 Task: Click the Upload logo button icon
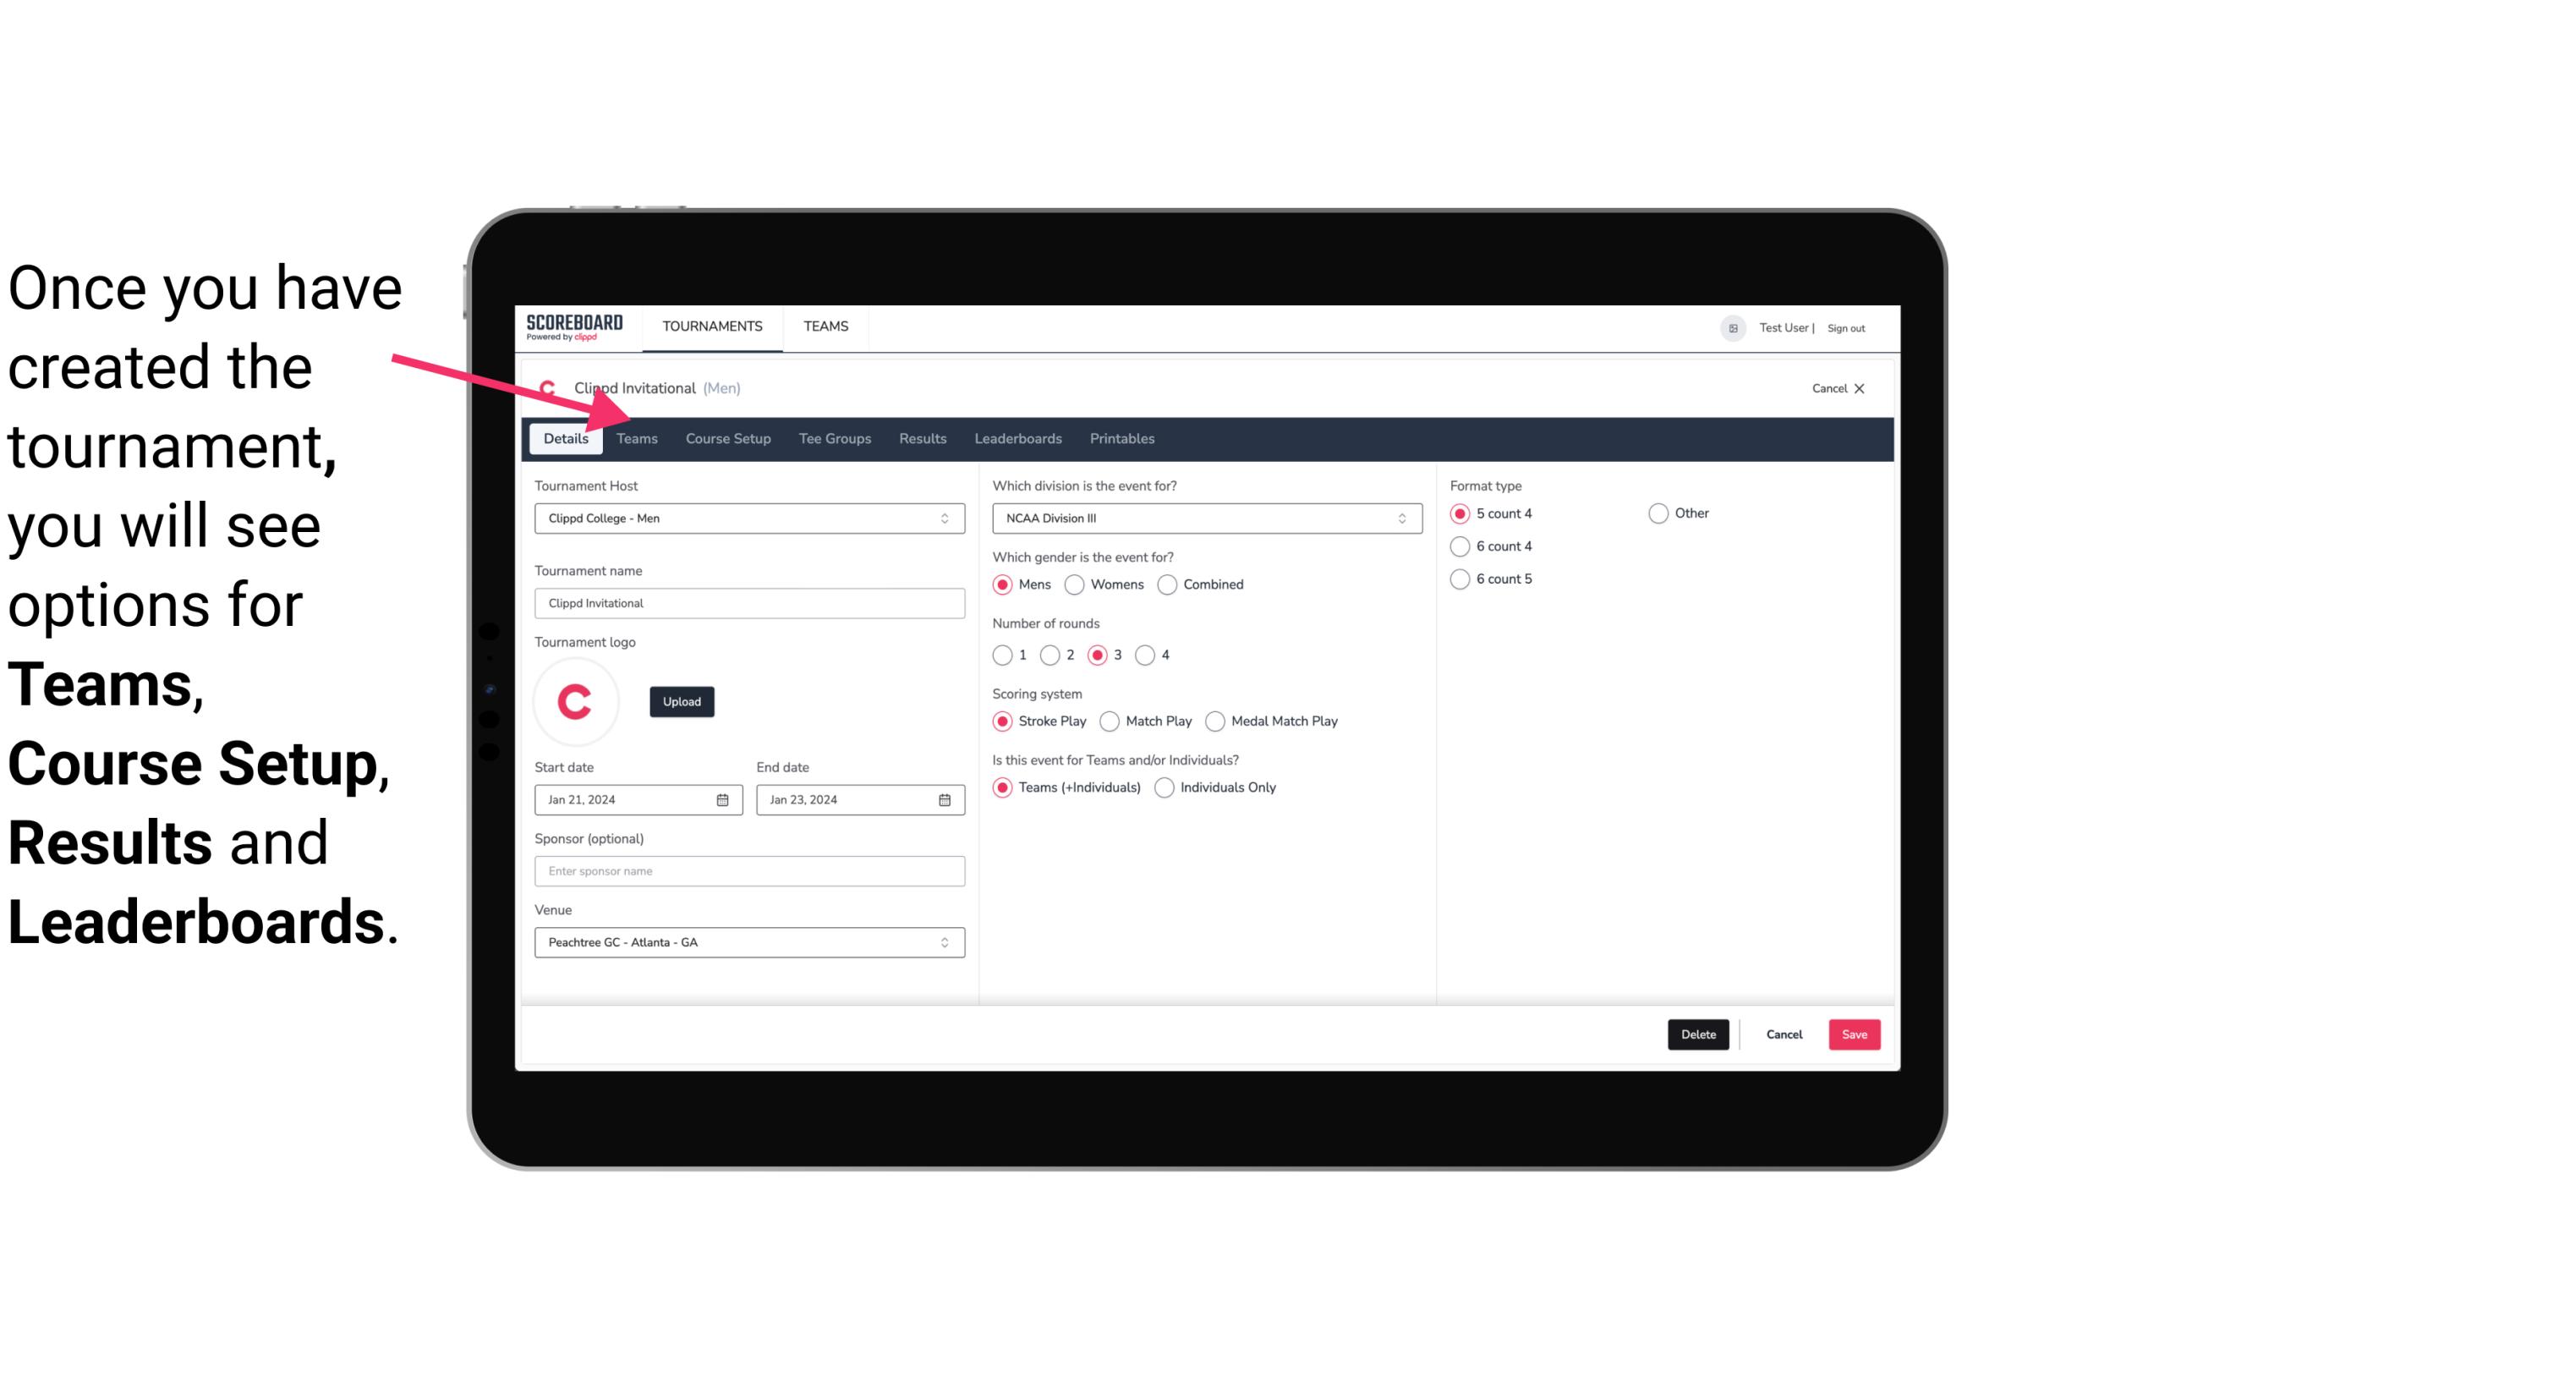682,700
